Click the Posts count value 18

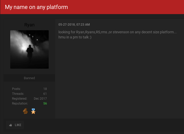coord(45,89)
